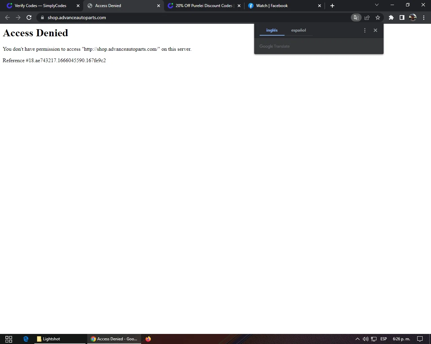Minimize the Chrome window
The width and height of the screenshot is (431, 344).
point(392,5)
